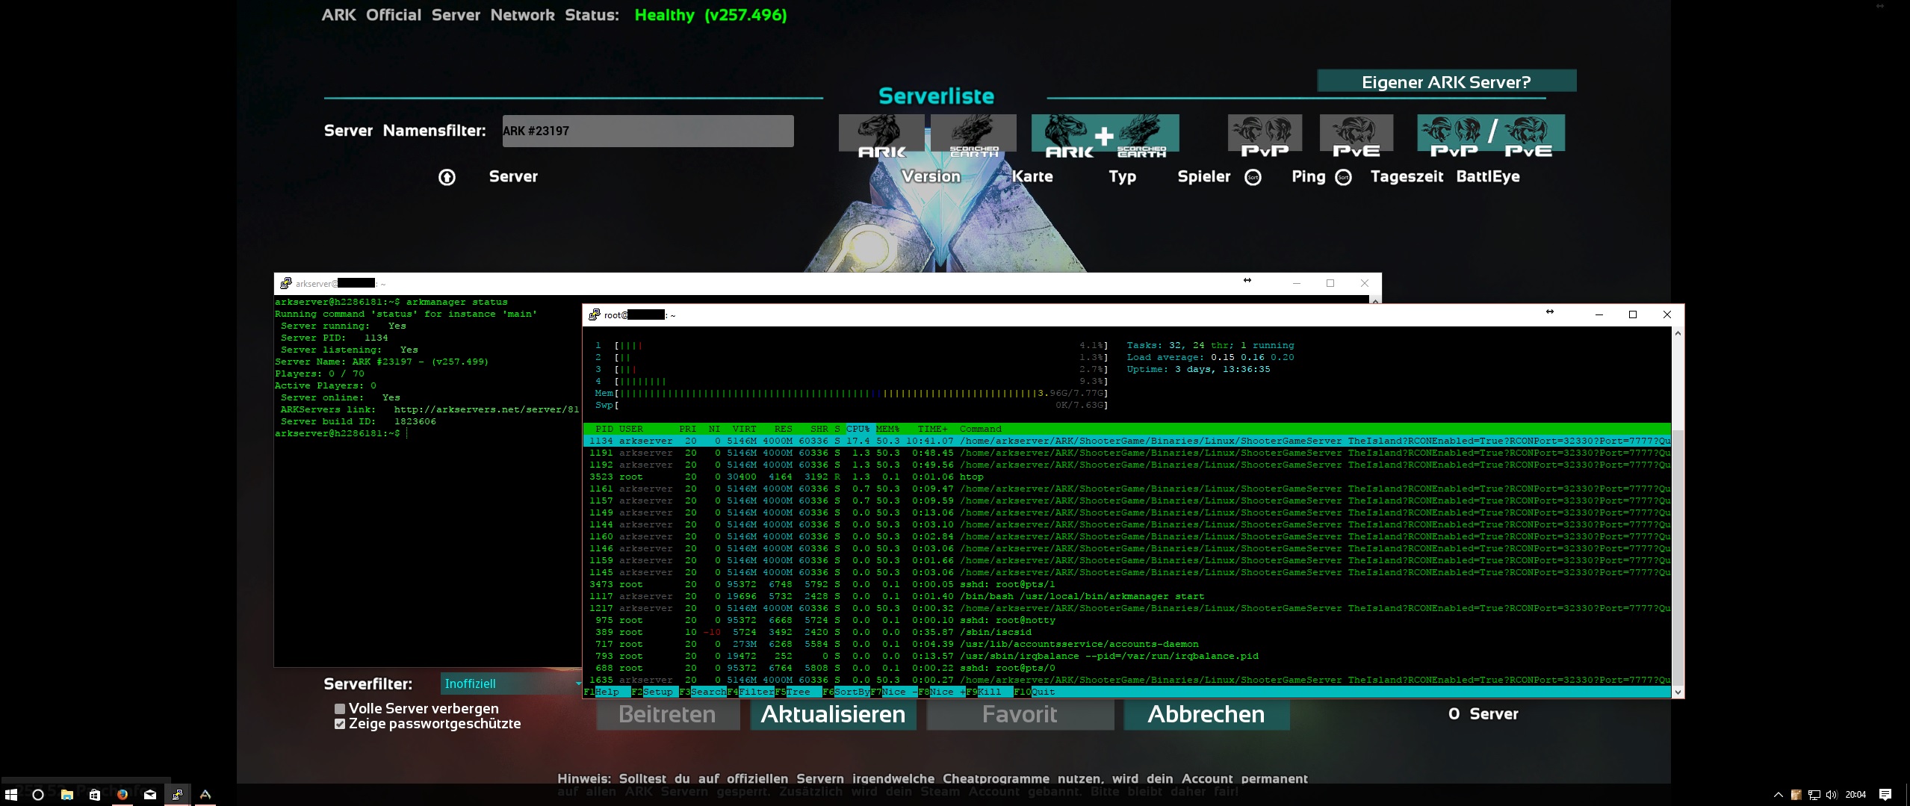Select the ARK-only map filter icon
This screenshot has width=1910, height=806.
[881, 135]
